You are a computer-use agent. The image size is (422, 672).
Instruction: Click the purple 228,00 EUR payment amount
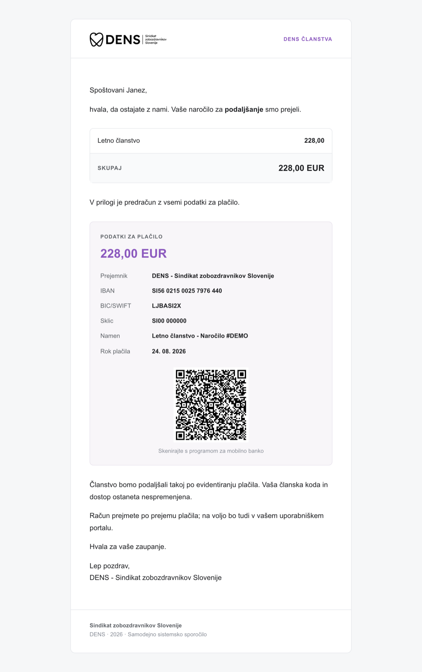134,253
